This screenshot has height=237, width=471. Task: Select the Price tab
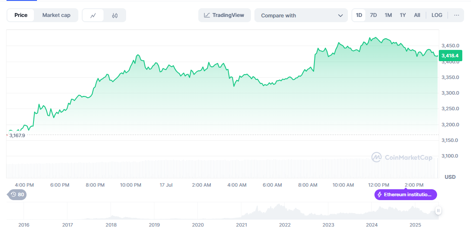[21, 15]
